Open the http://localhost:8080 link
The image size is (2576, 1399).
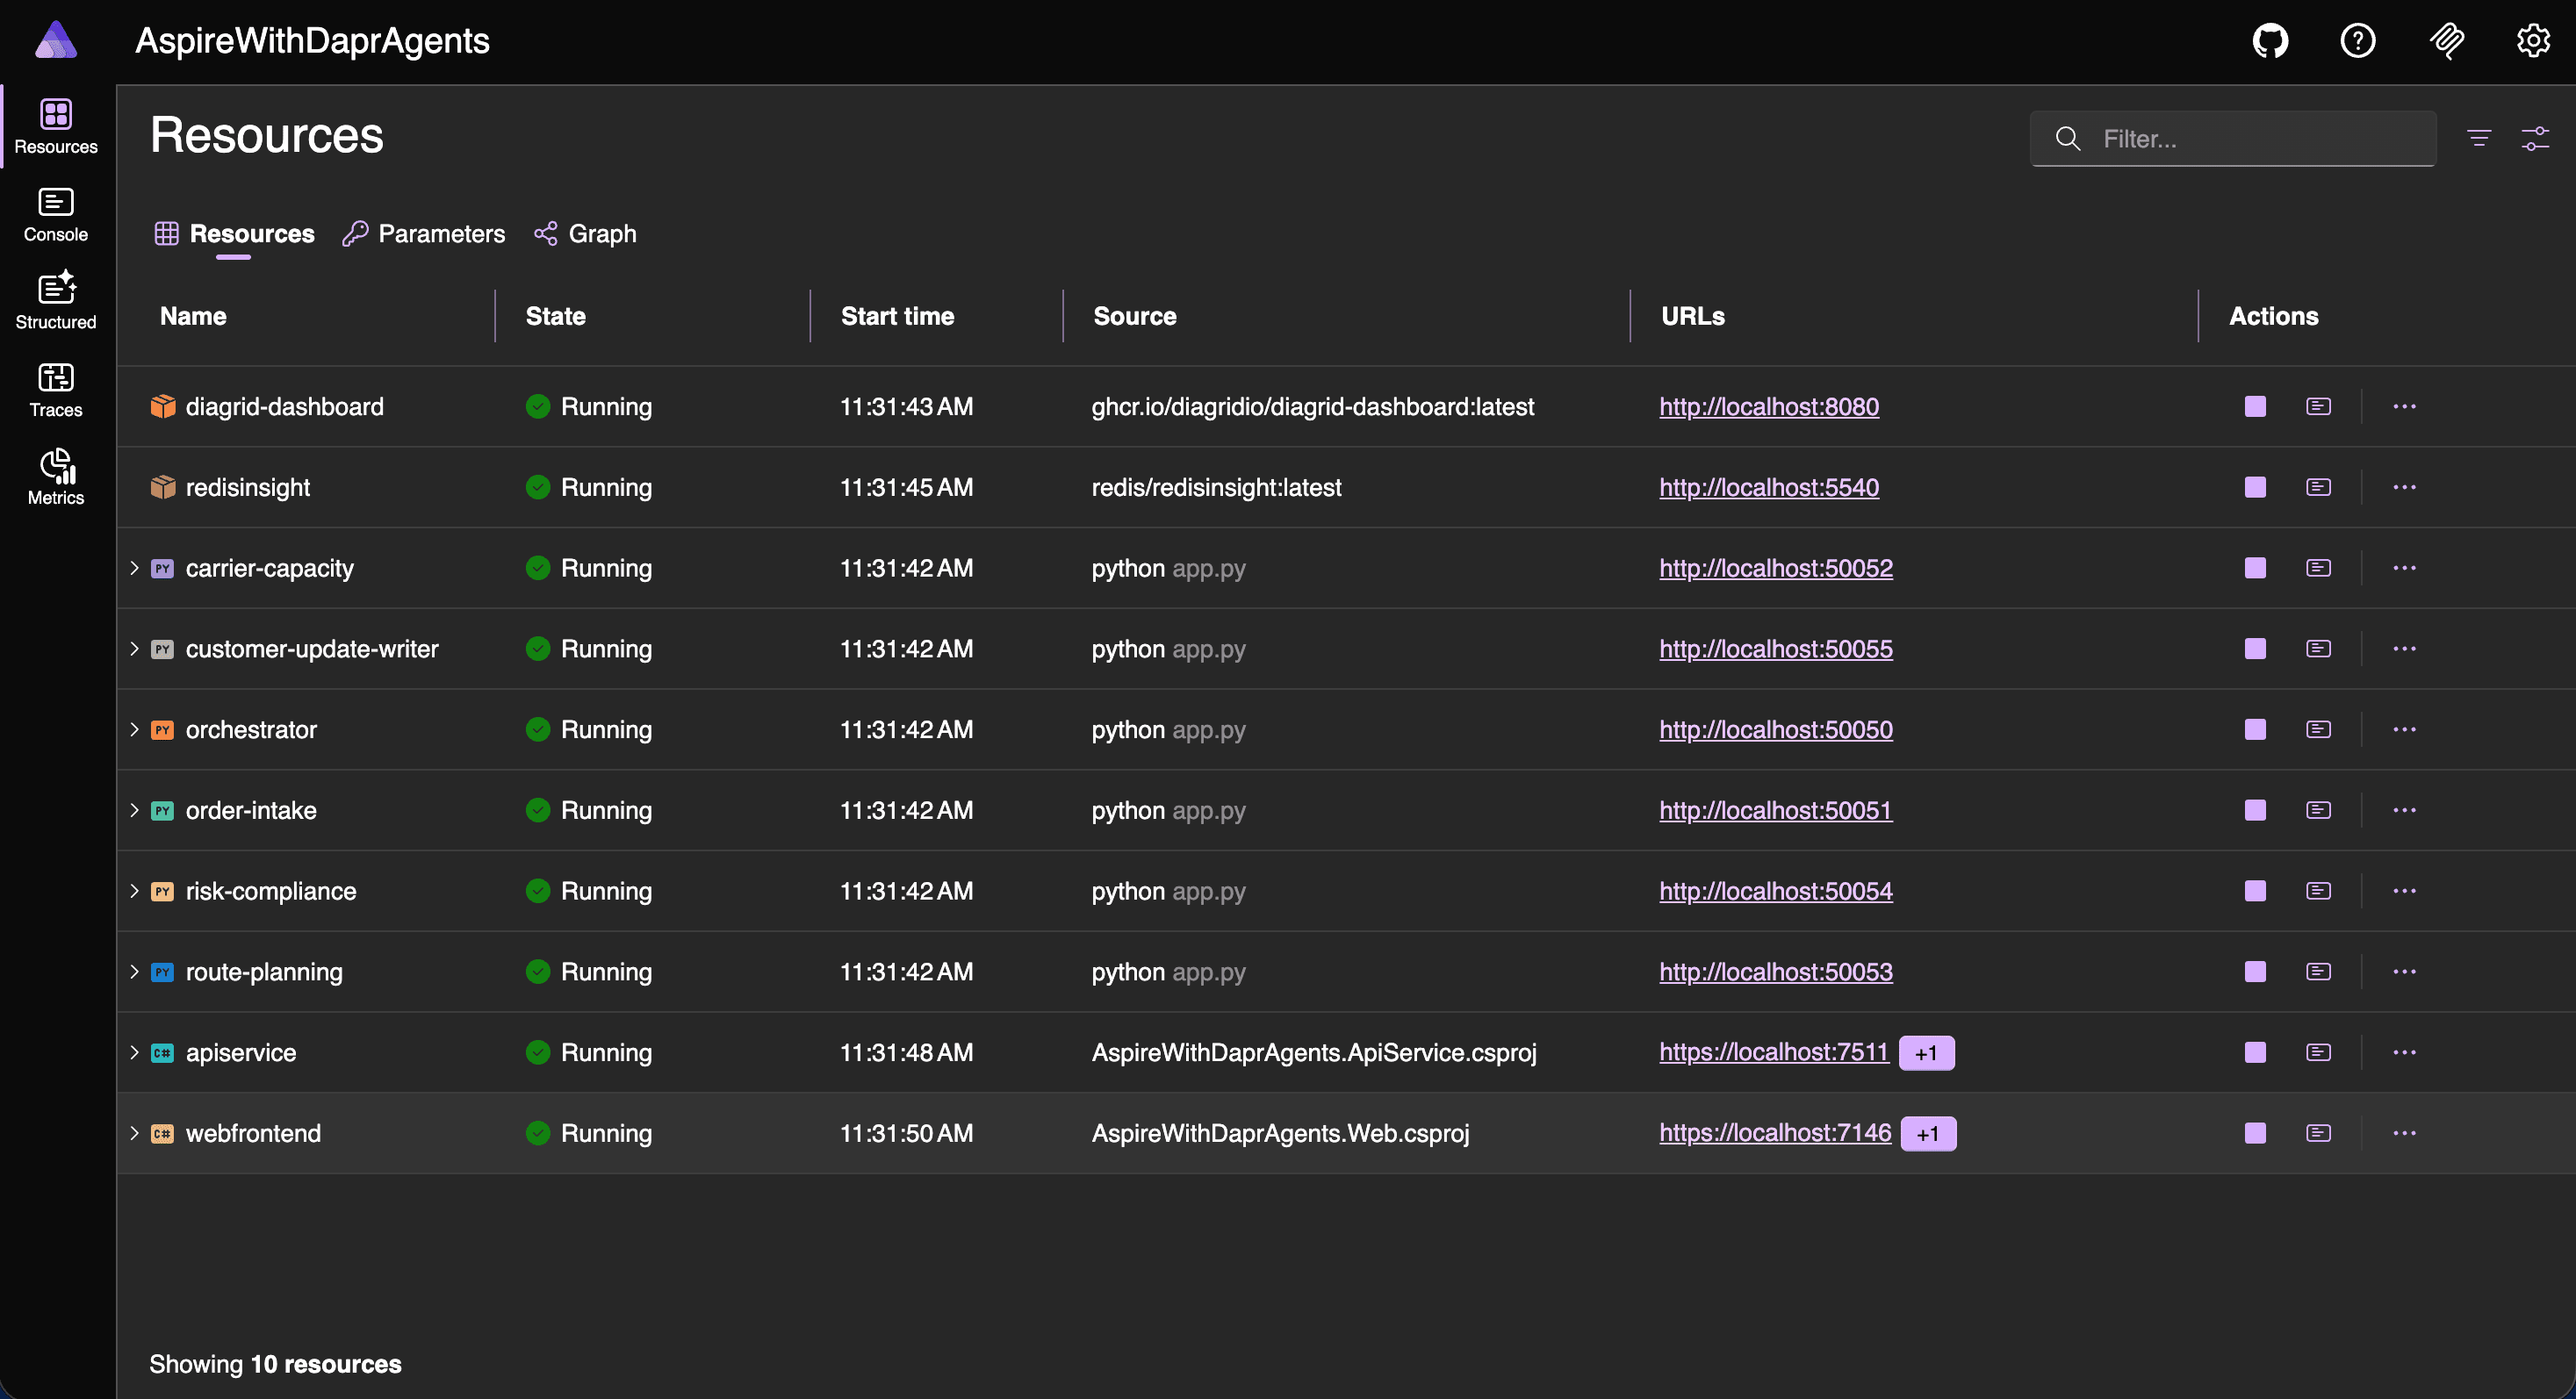tap(1768, 406)
